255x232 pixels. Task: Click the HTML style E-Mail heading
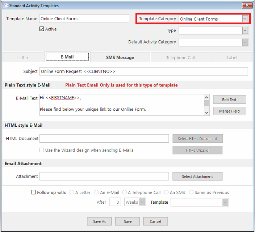[24, 125]
